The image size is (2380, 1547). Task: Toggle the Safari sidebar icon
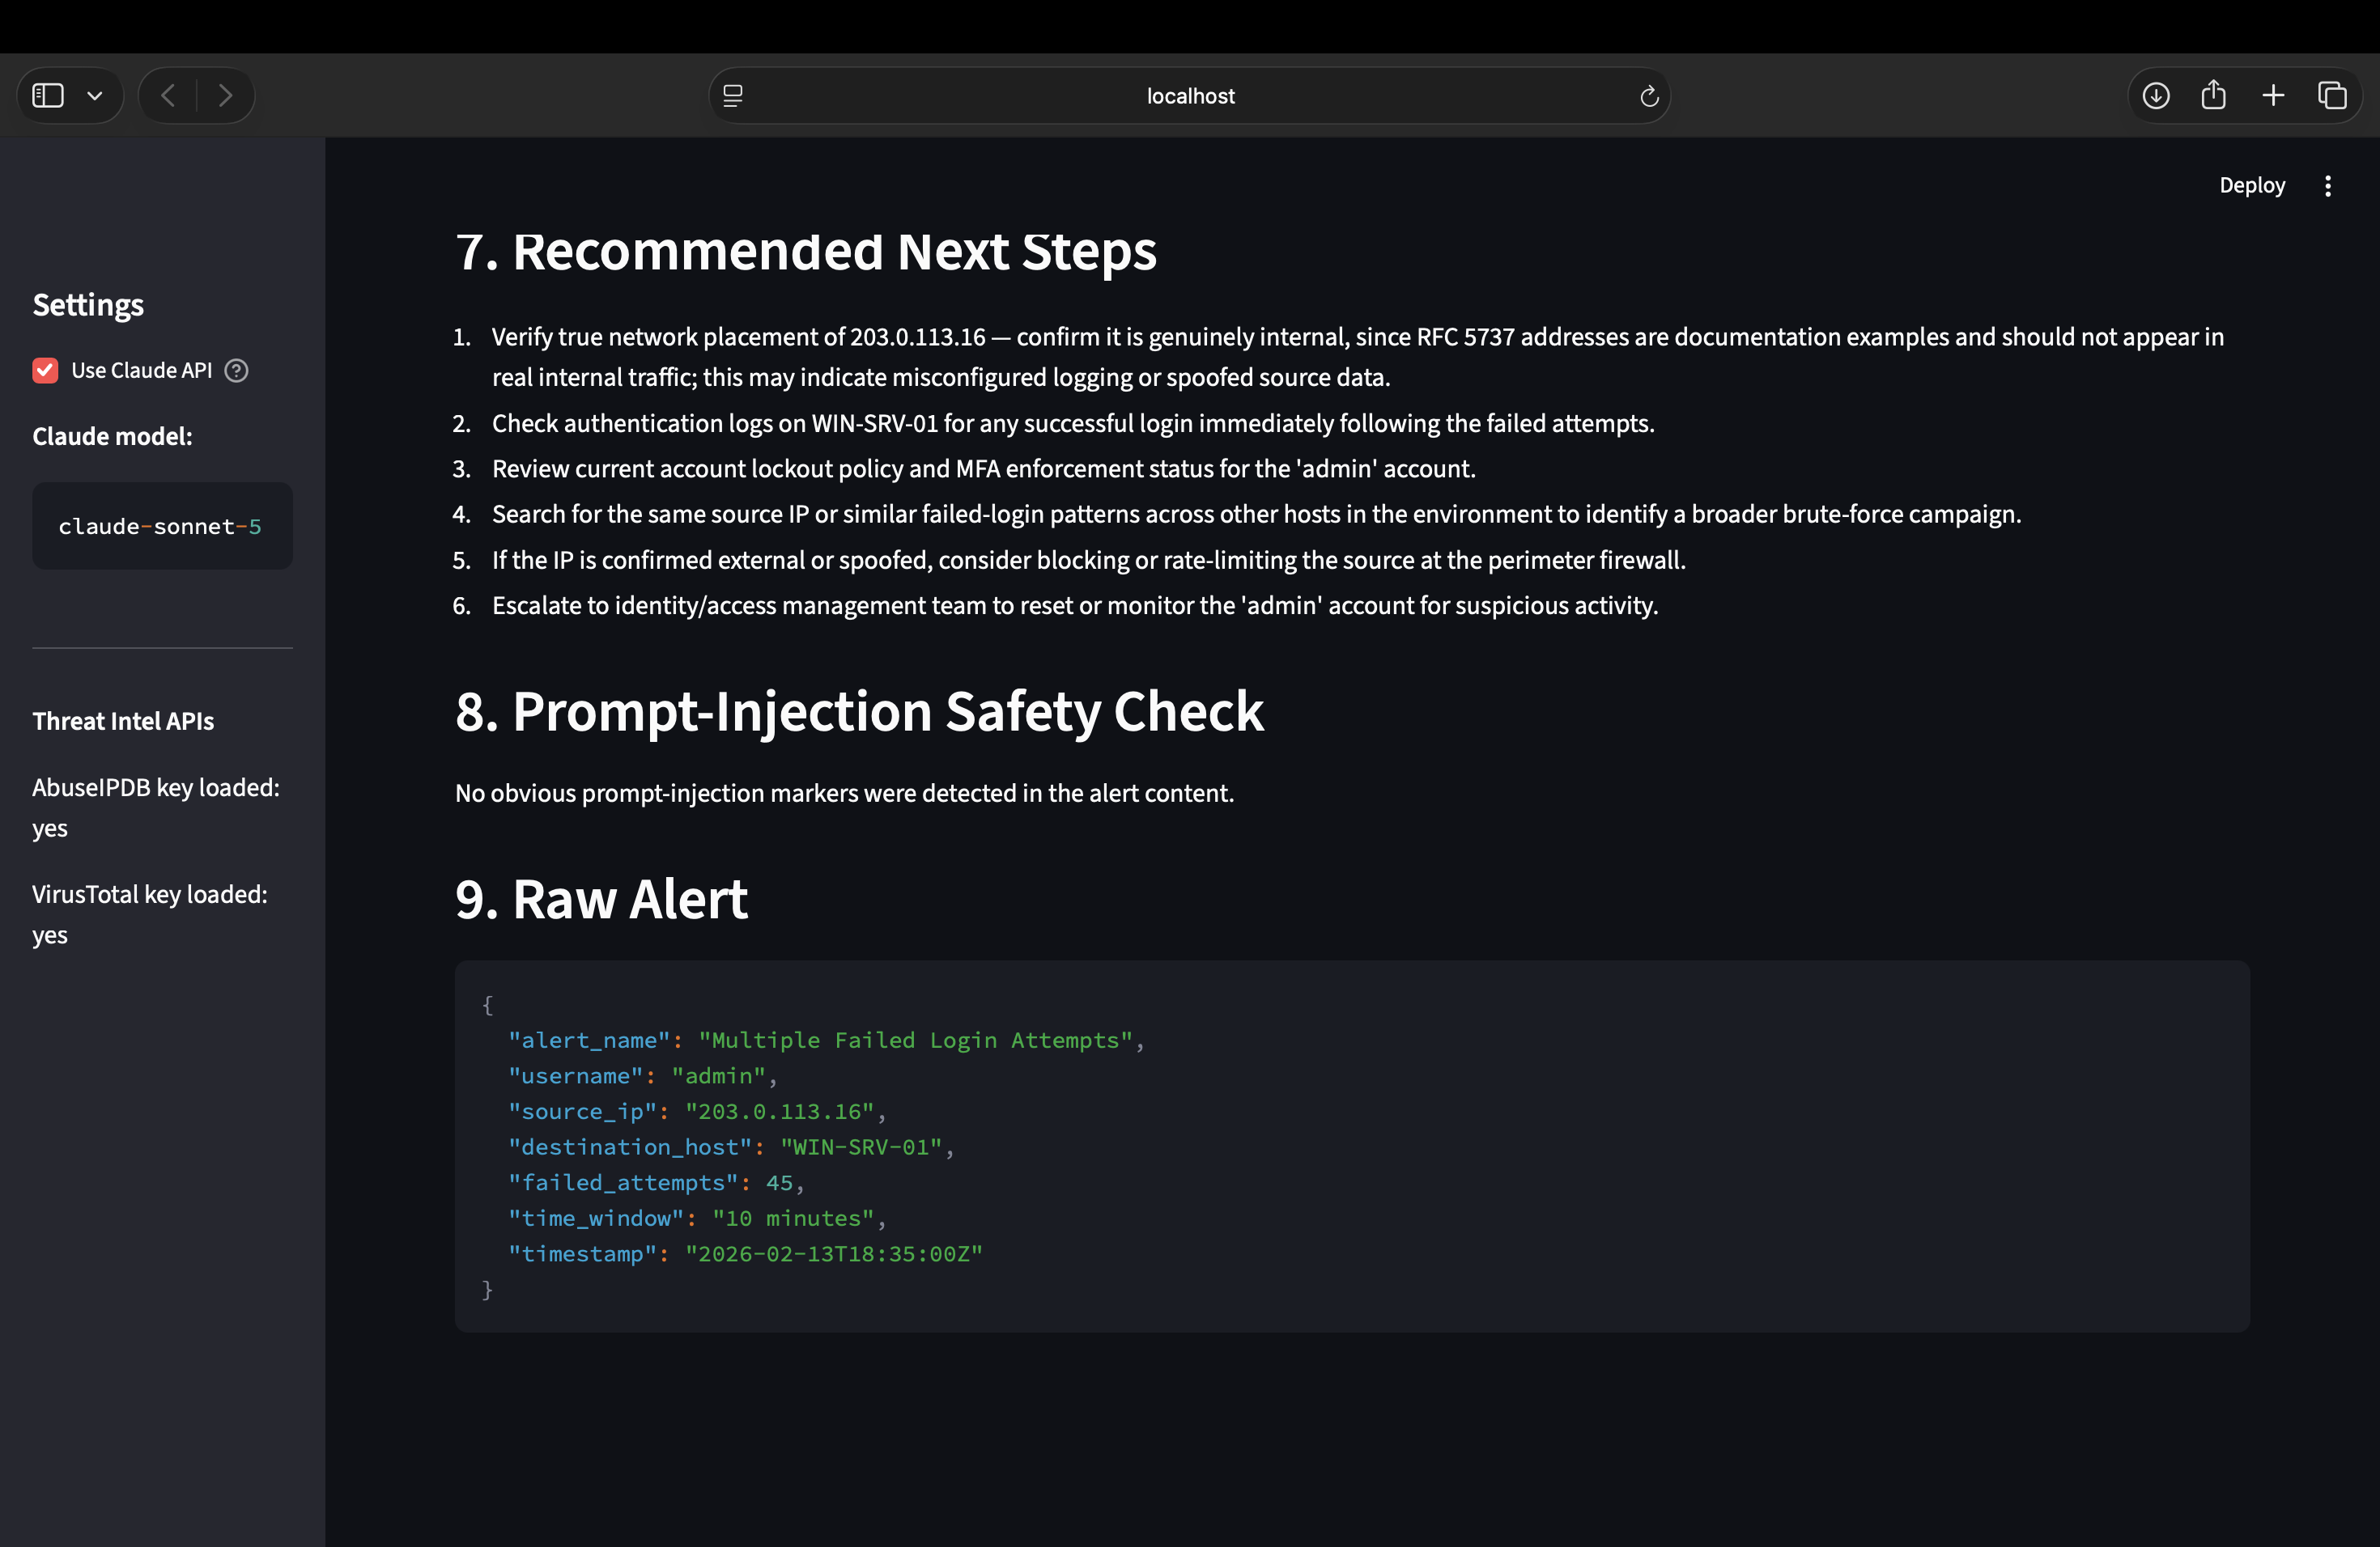pyautogui.click(x=48, y=96)
